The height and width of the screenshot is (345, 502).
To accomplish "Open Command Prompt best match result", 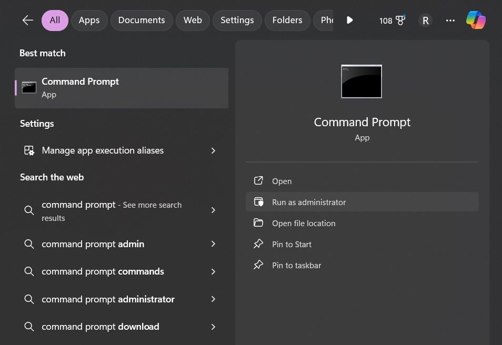I will [x=122, y=88].
